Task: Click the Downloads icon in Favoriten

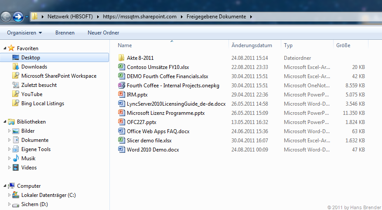Action: 16,67
